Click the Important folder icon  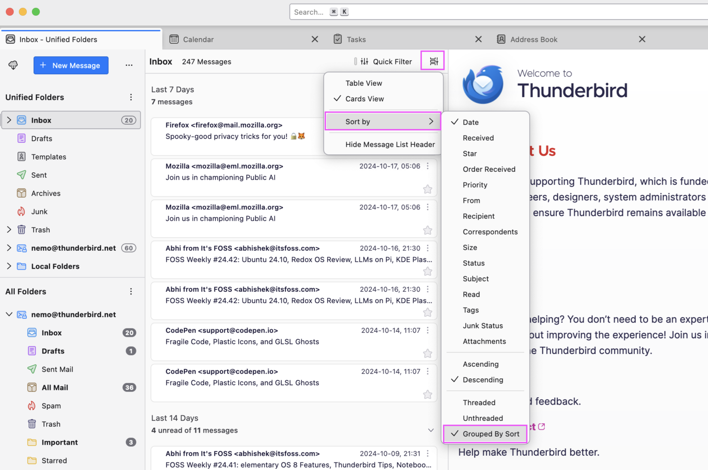(32, 442)
